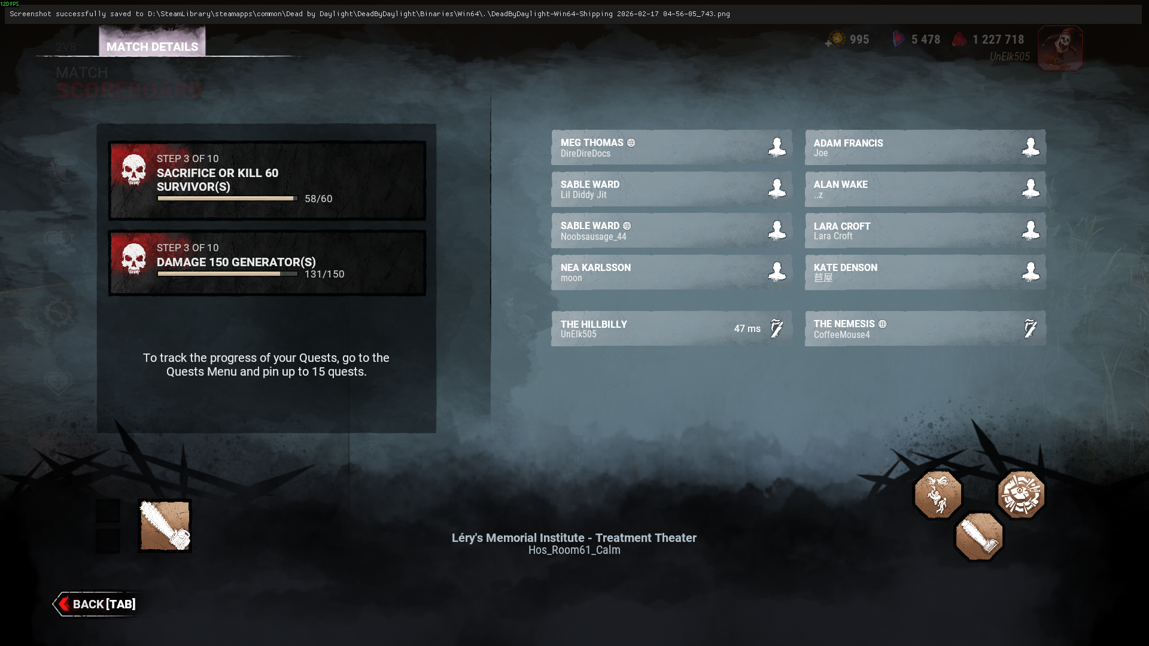Click the quests tracking hint text
Viewport: 1149px width, 646px height.
pos(266,364)
